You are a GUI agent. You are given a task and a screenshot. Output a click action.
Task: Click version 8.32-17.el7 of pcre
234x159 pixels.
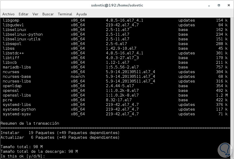click(x=119, y=100)
